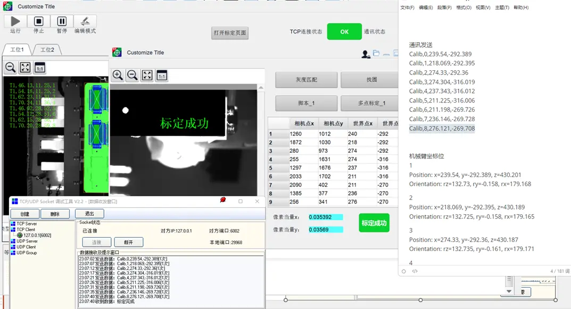Click the inner Customize Title window logo icon
Image resolution: width=571 pixels, height=309 pixels.
117,53
